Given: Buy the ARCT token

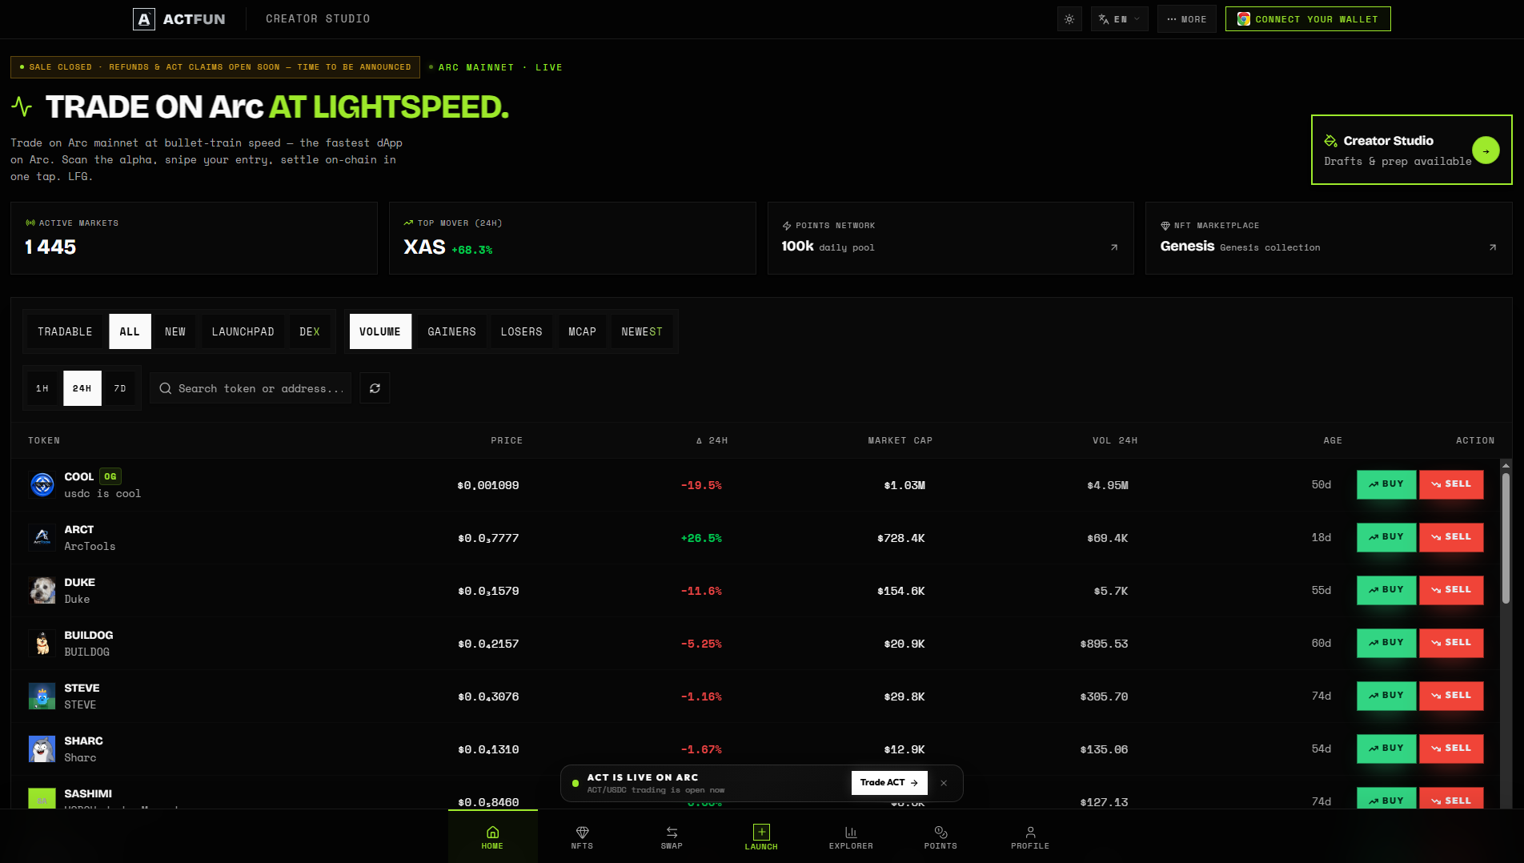Looking at the screenshot, I should coord(1386,537).
